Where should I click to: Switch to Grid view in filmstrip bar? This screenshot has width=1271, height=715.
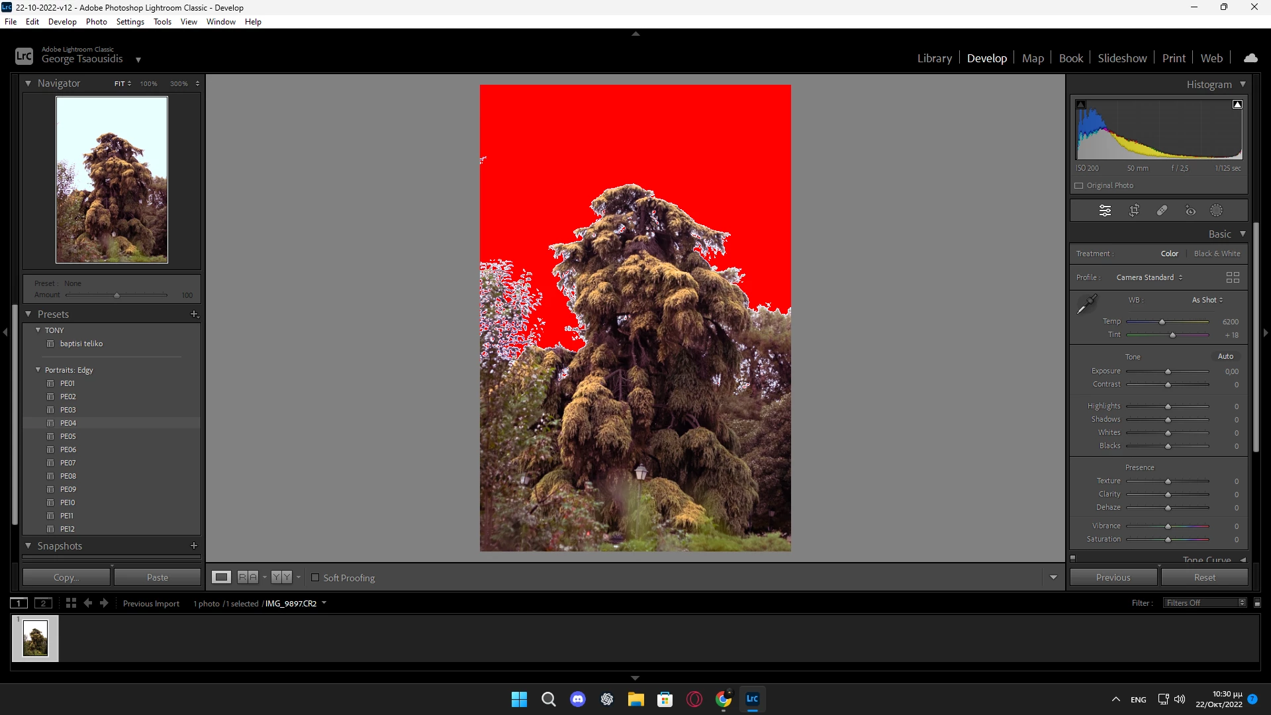click(71, 603)
